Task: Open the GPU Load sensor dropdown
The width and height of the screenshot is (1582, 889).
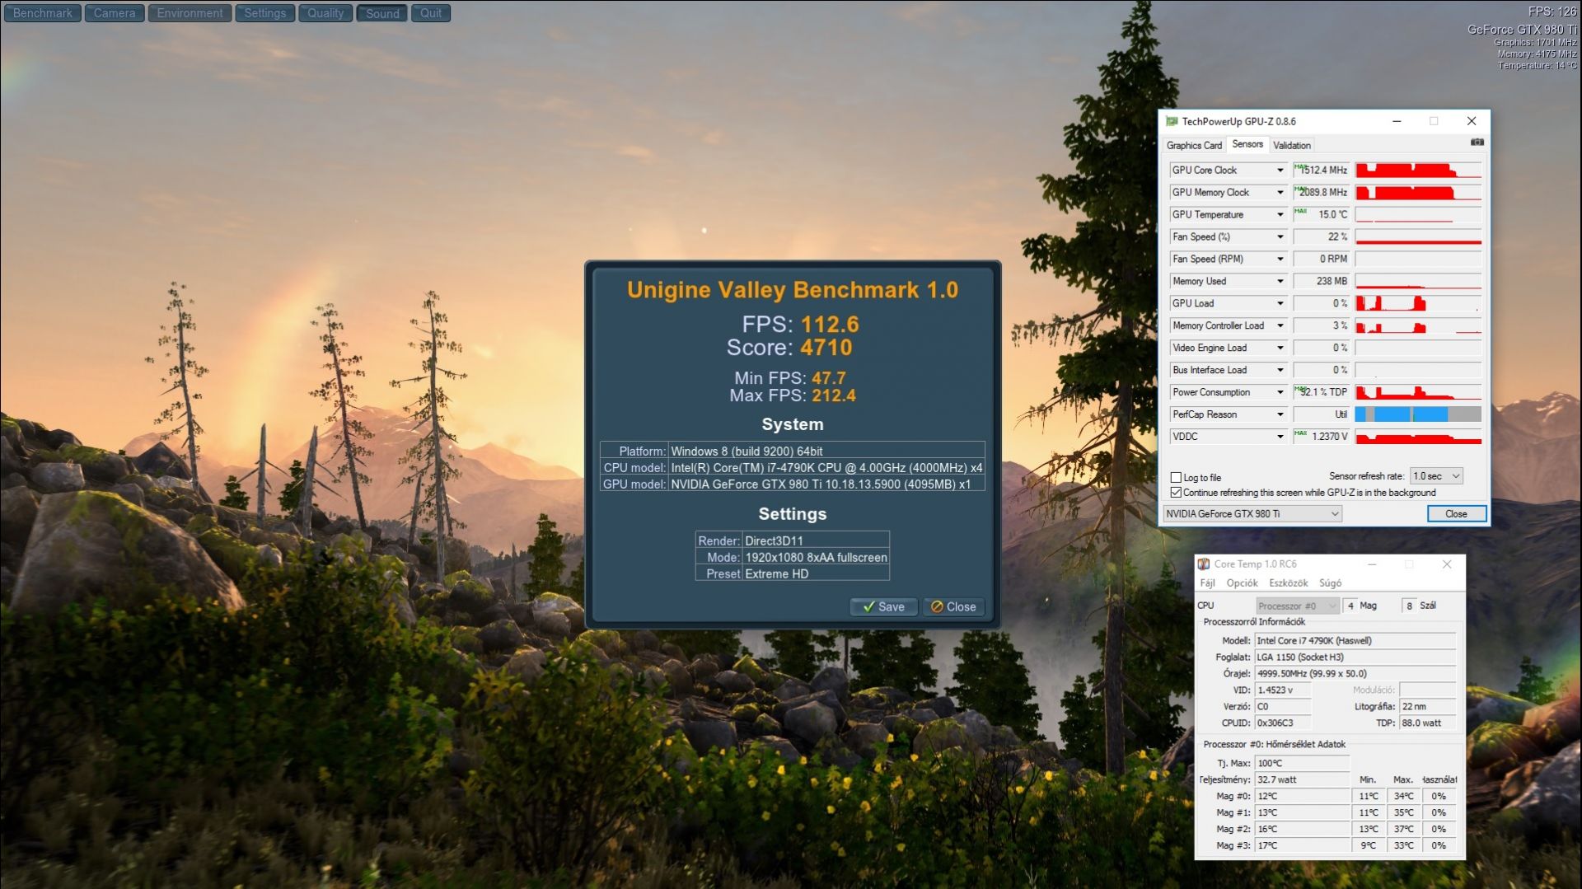Action: tap(1280, 304)
